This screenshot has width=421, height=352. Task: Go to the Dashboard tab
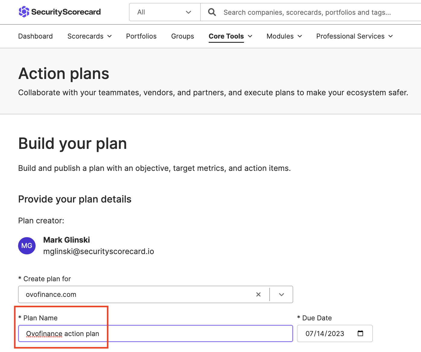click(x=36, y=36)
